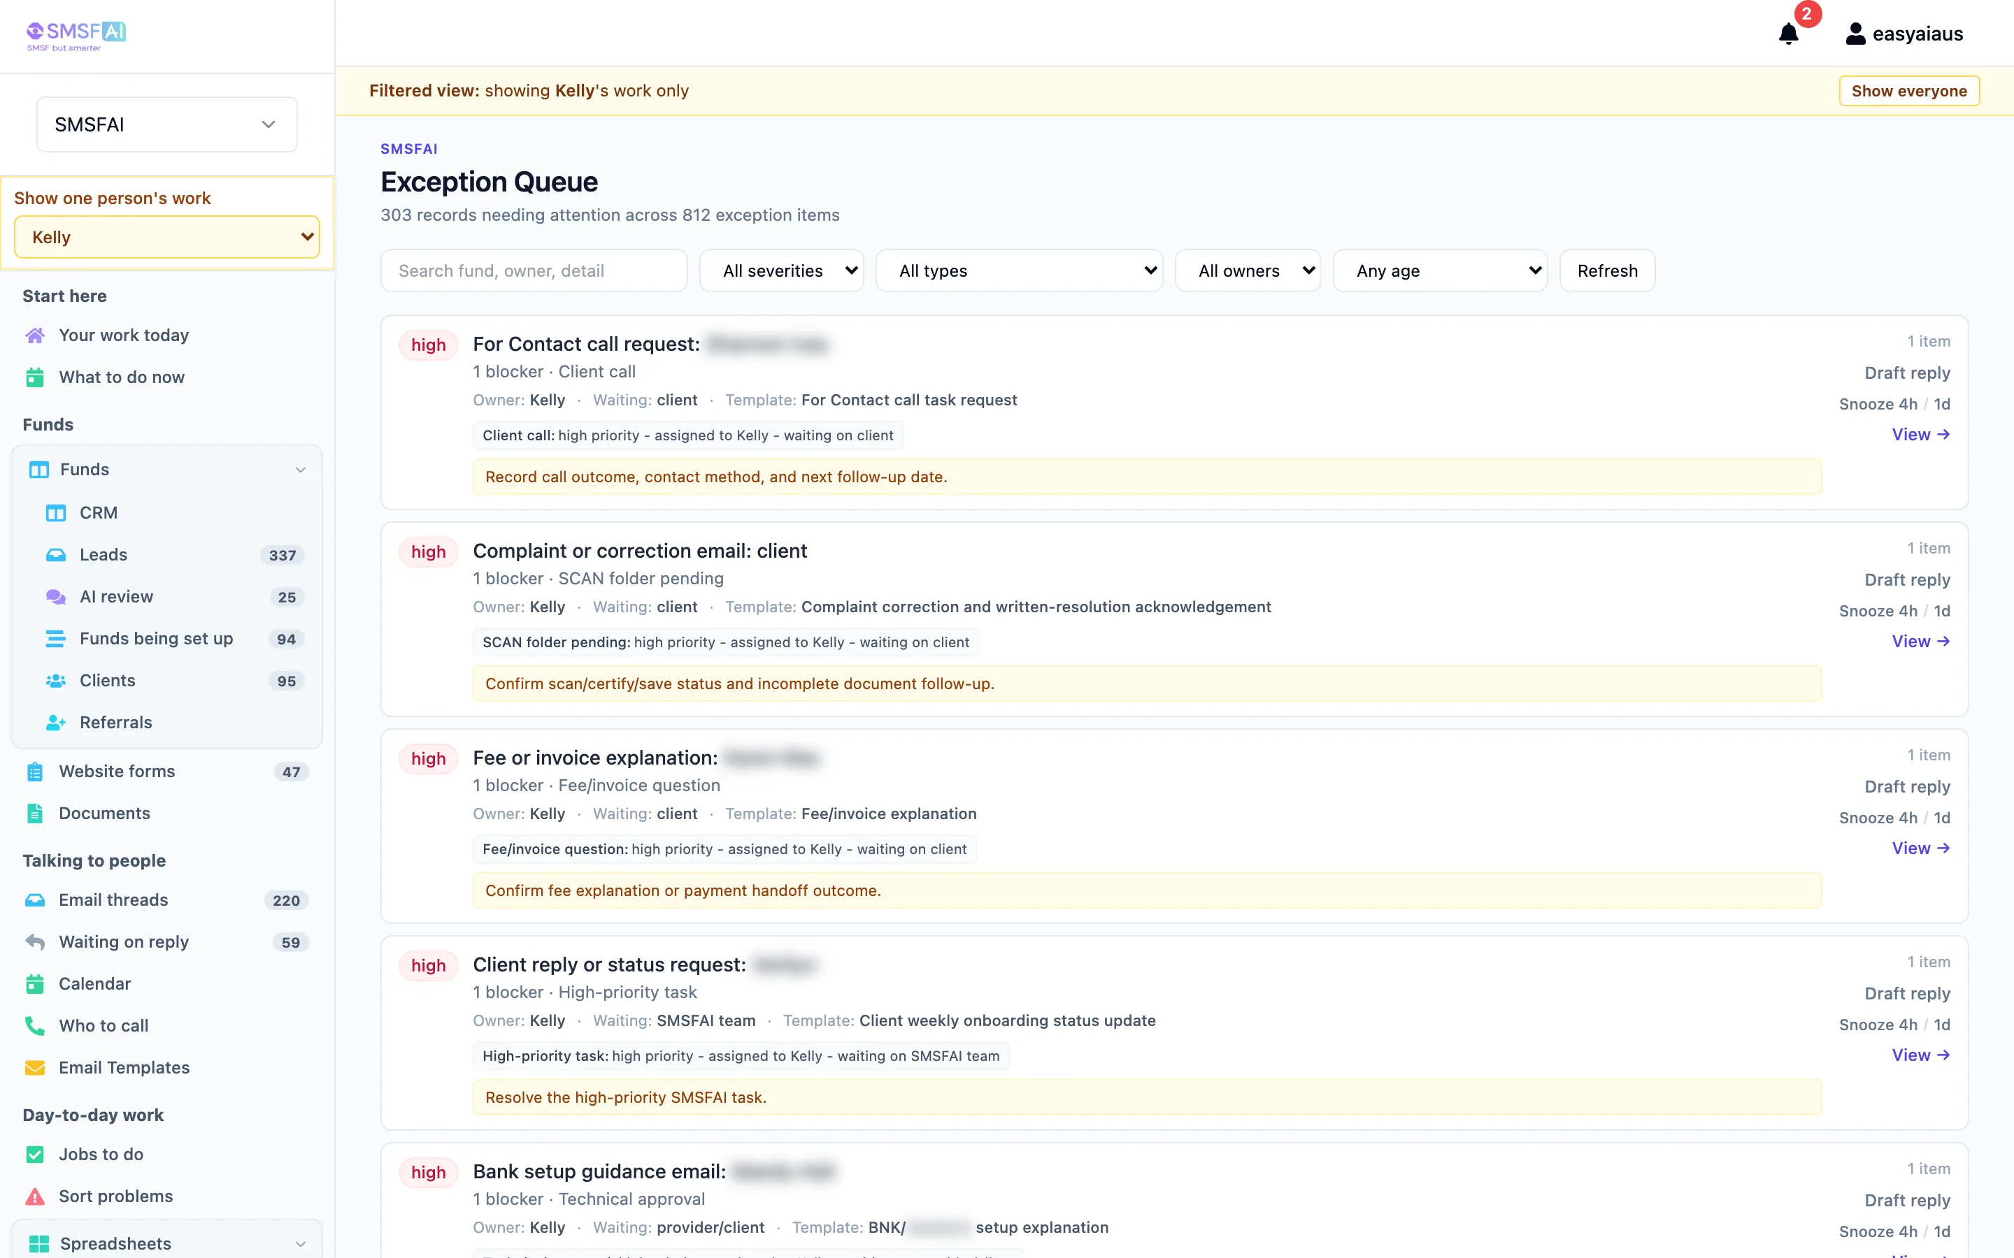Open the Kelly person filter dropdown
The image size is (2014, 1258).
[166, 237]
